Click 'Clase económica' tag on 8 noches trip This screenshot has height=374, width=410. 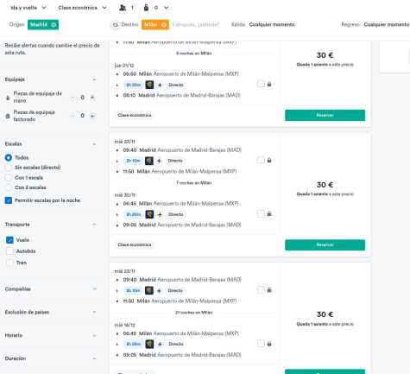pyautogui.click(x=135, y=115)
